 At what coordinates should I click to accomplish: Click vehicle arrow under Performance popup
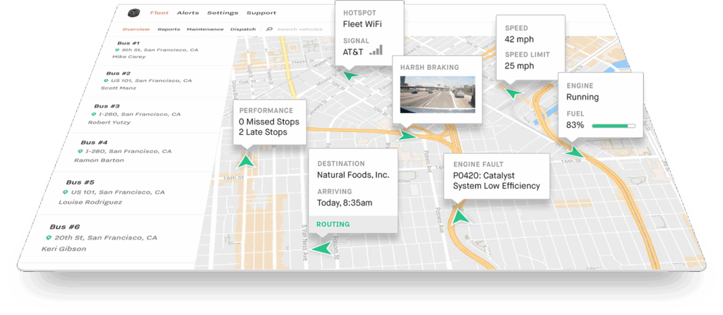[x=246, y=160]
